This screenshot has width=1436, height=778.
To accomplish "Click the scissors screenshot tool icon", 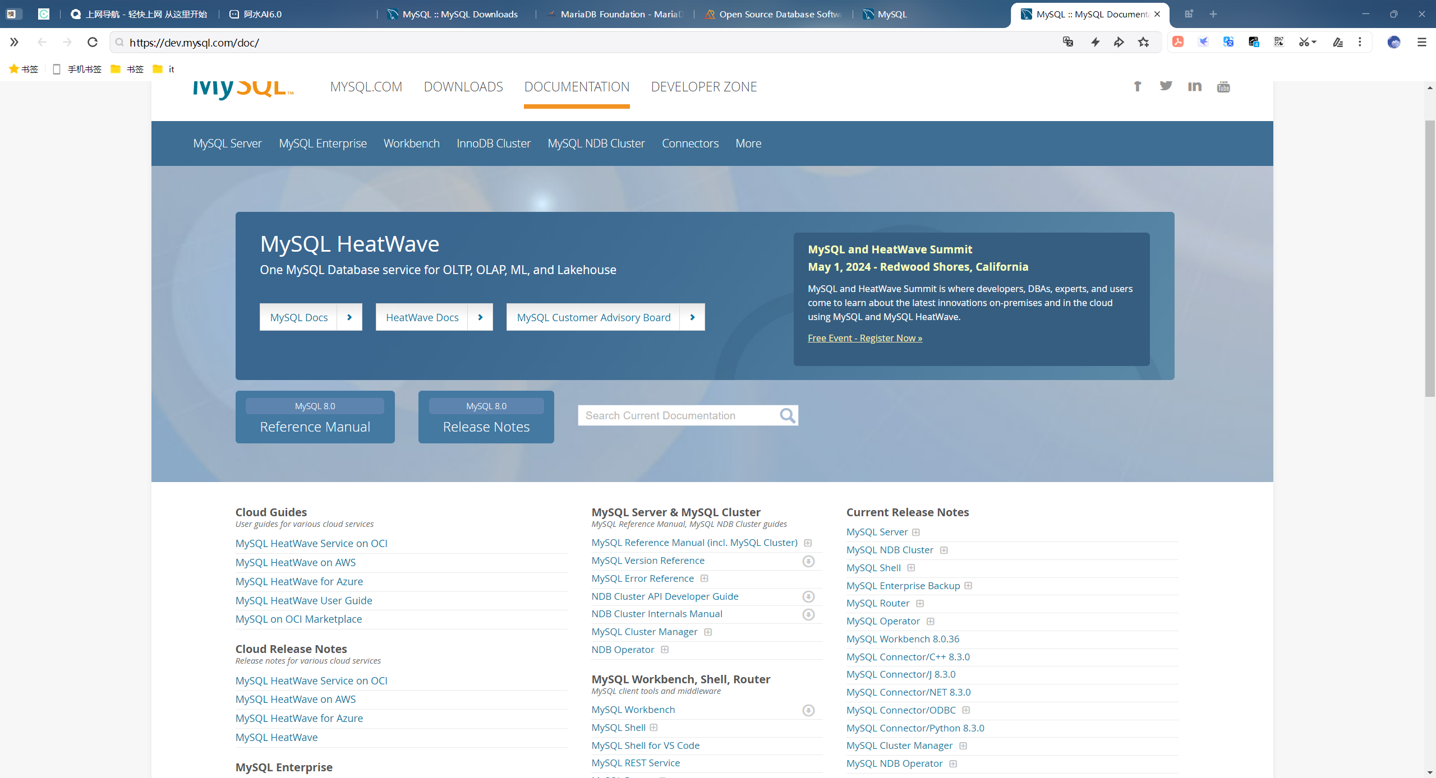I will click(x=1304, y=42).
